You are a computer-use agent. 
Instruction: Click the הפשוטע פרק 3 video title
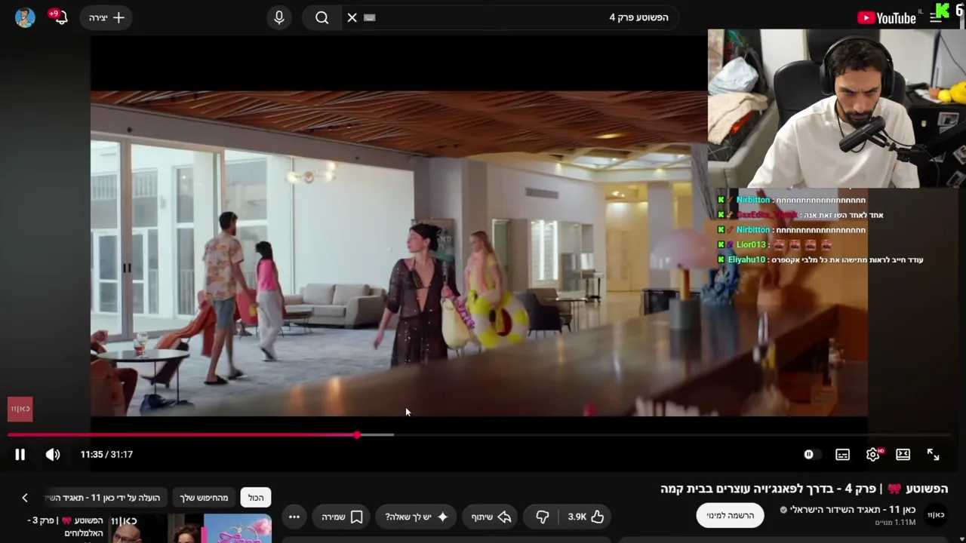66,526
